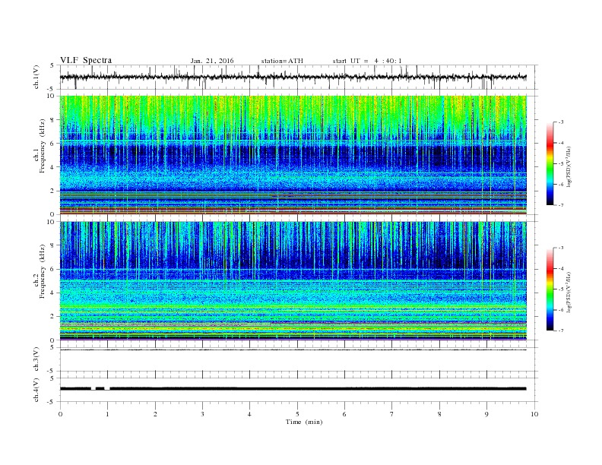Click the "-7" value on ch.1 color bar
602x465 pixels.
tap(561, 205)
